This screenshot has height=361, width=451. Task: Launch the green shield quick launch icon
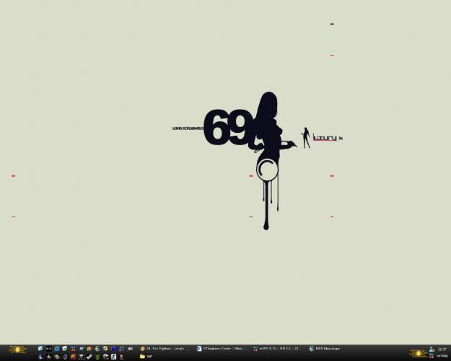tap(65, 349)
